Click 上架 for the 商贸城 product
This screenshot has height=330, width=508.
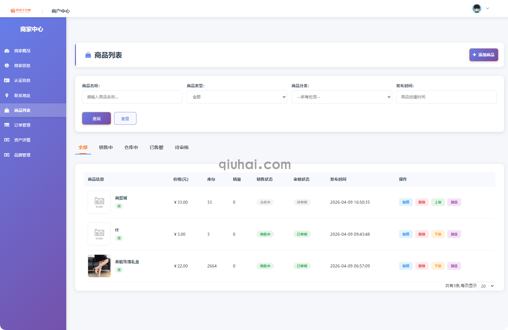tap(438, 202)
